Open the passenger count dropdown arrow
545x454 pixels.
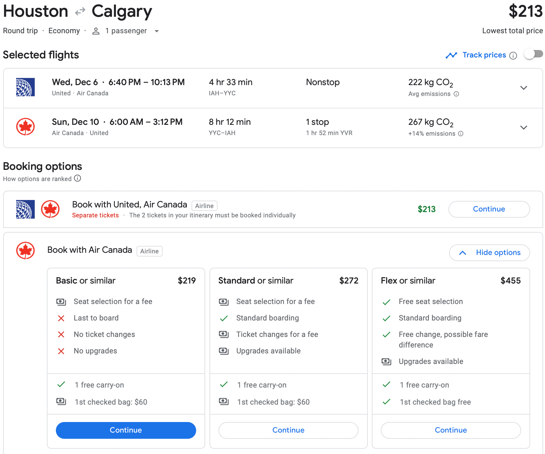click(157, 31)
